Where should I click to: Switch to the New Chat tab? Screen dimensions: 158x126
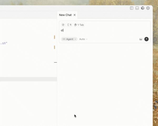point(65,15)
